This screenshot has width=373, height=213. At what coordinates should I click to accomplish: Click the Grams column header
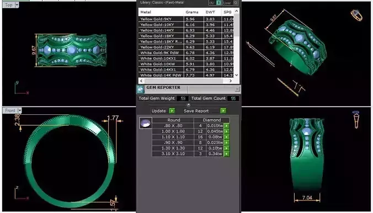click(194, 12)
